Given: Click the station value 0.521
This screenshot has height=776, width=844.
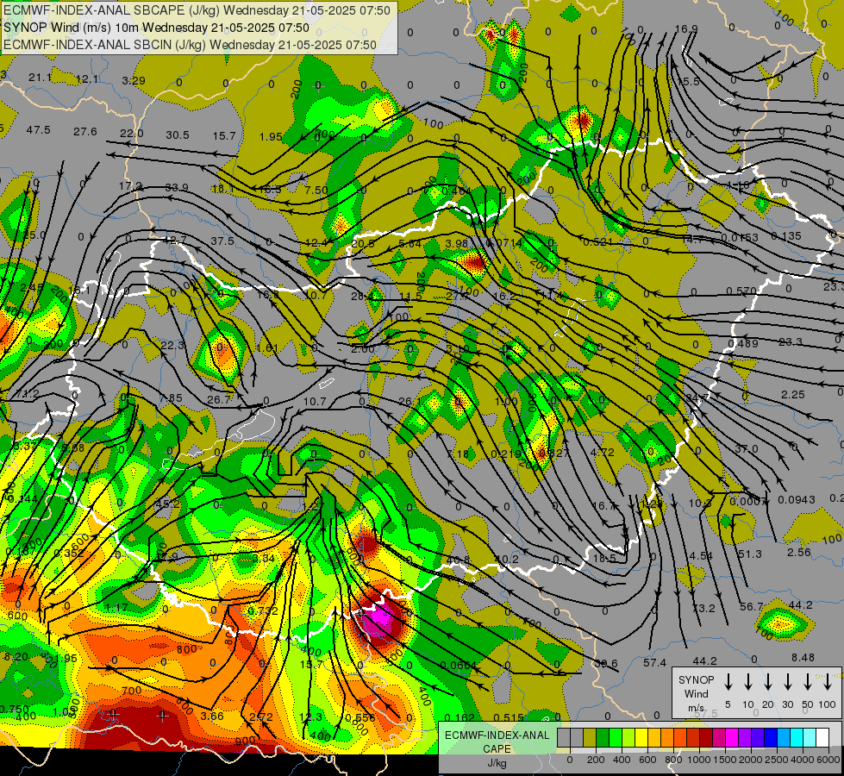Looking at the screenshot, I should point(597,241).
